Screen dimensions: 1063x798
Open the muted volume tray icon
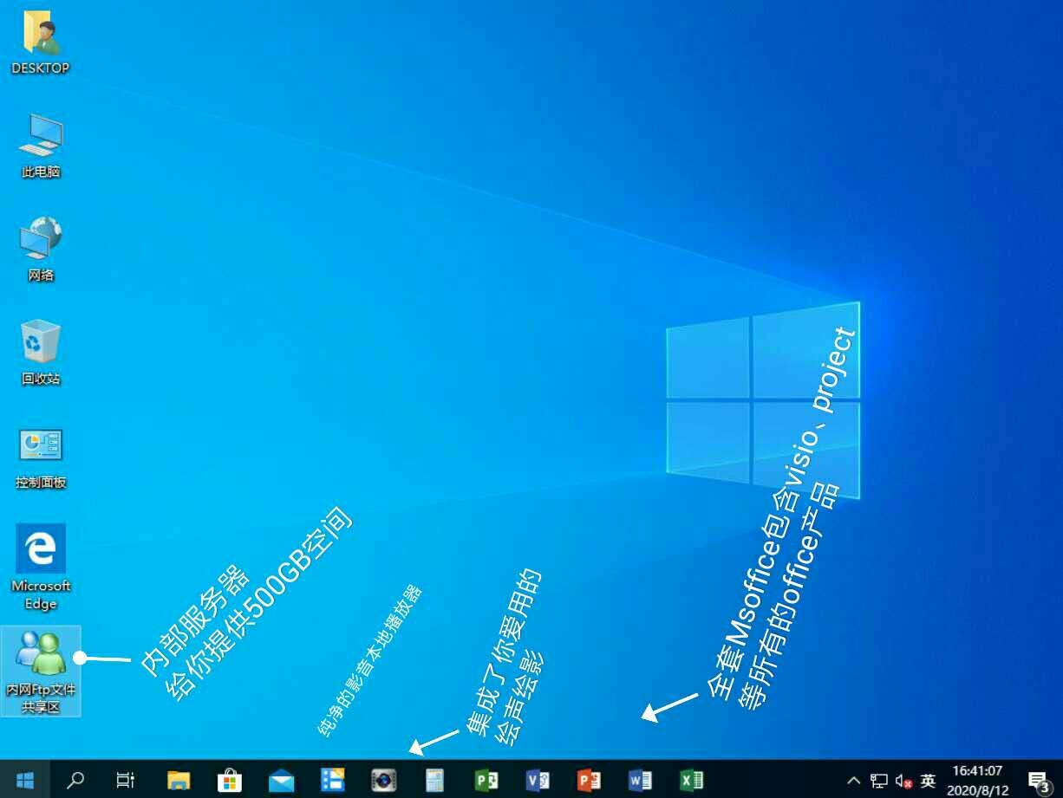click(x=903, y=781)
